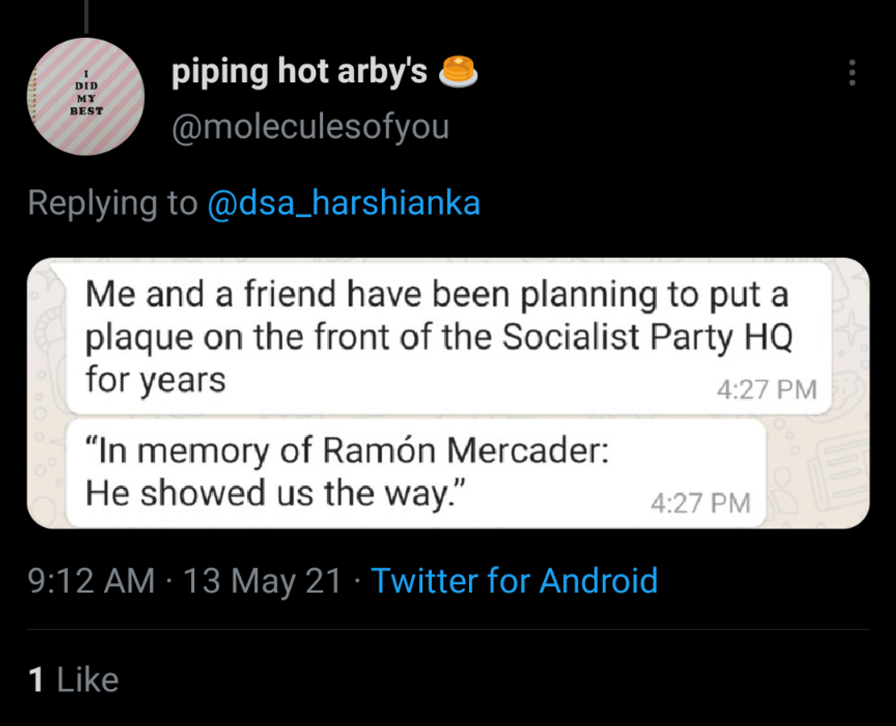Click the "Twitter for Android" source link
896x726 pixels.
point(514,580)
